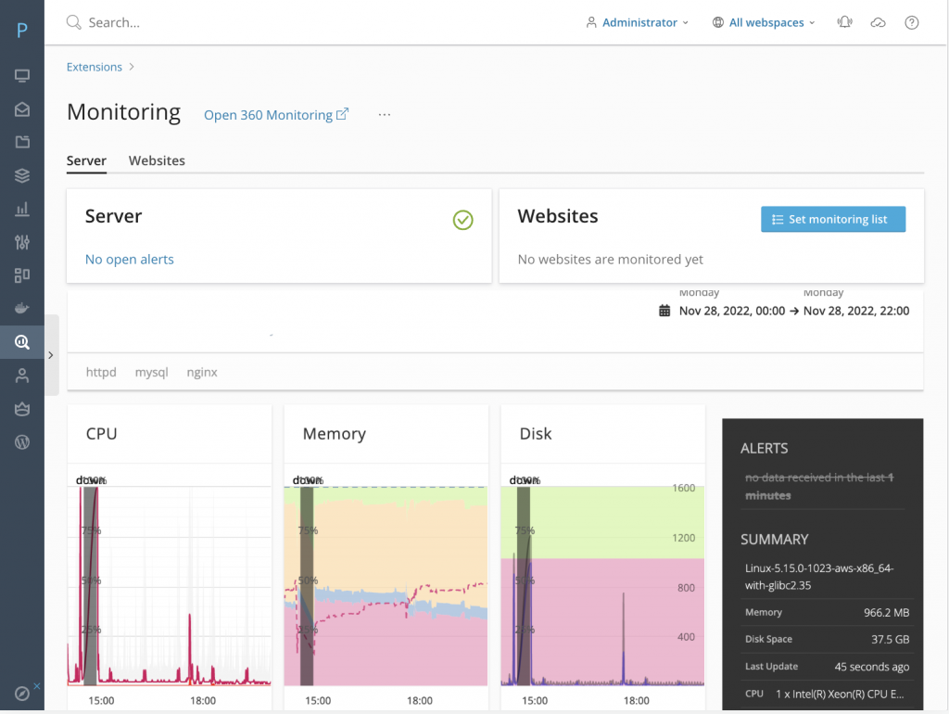The height and width of the screenshot is (714, 949).
Task: Click the resolved no data received alert
Action: 819,486
